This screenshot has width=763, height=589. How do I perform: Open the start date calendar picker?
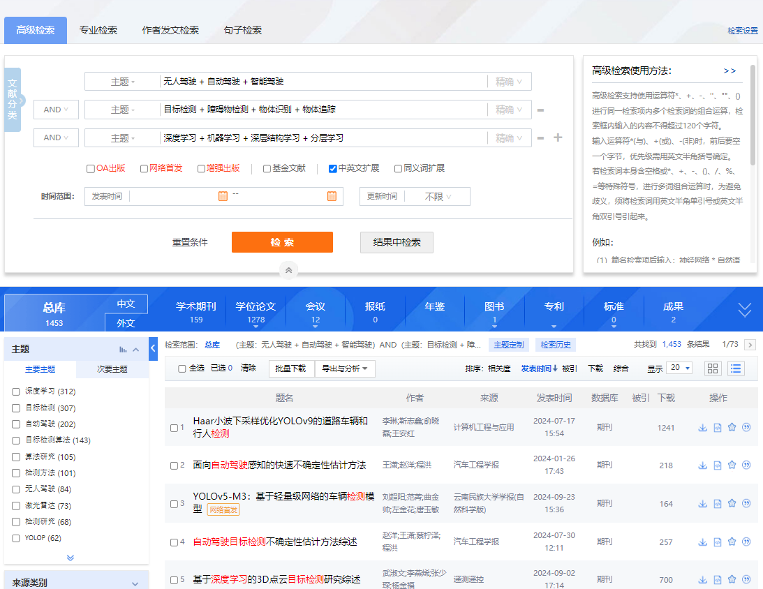[223, 196]
